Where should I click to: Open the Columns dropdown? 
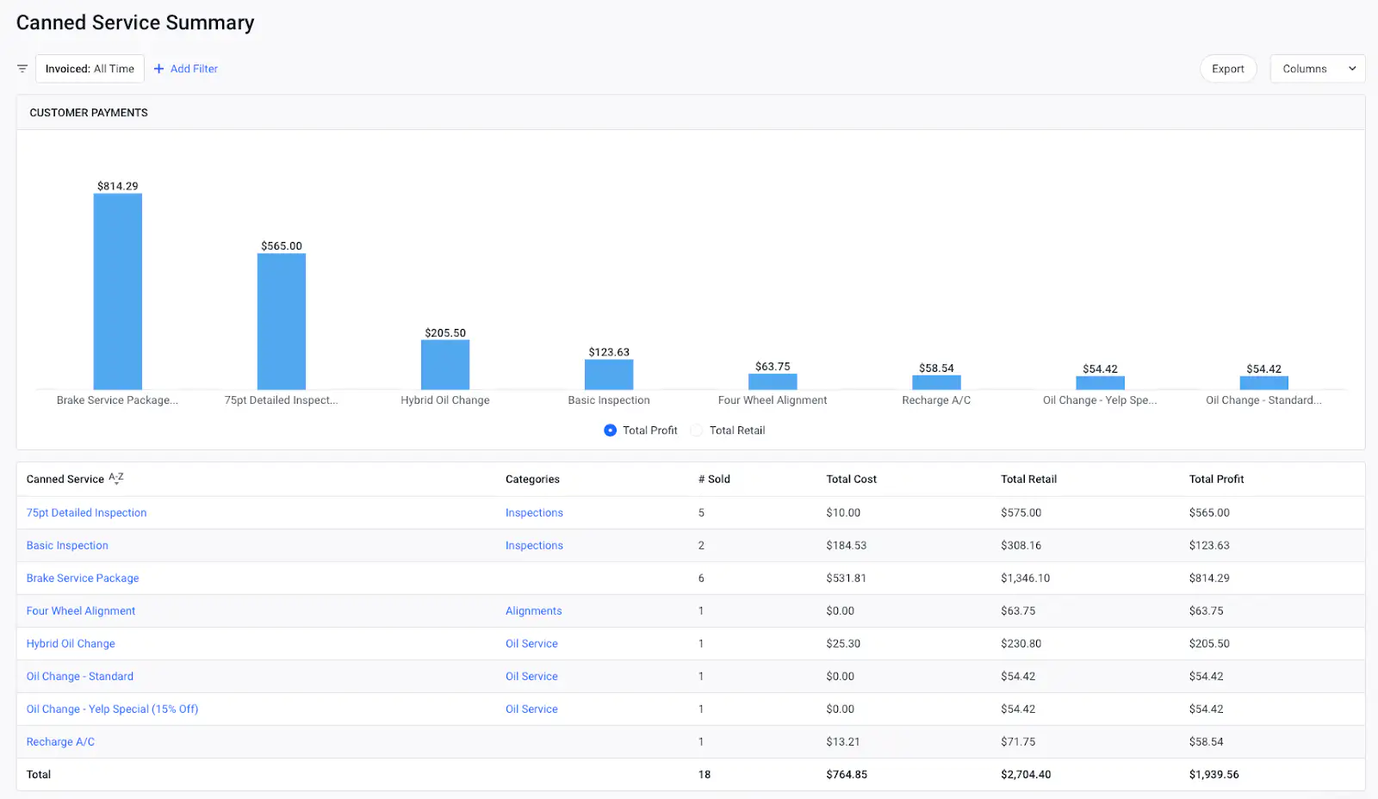coord(1317,69)
